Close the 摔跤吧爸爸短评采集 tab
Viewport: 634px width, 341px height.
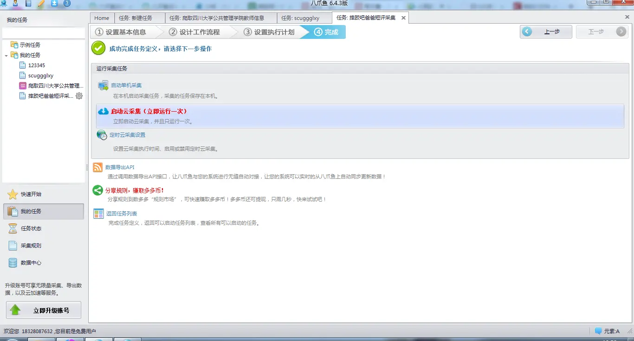pyautogui.click(x=403, y=18)
